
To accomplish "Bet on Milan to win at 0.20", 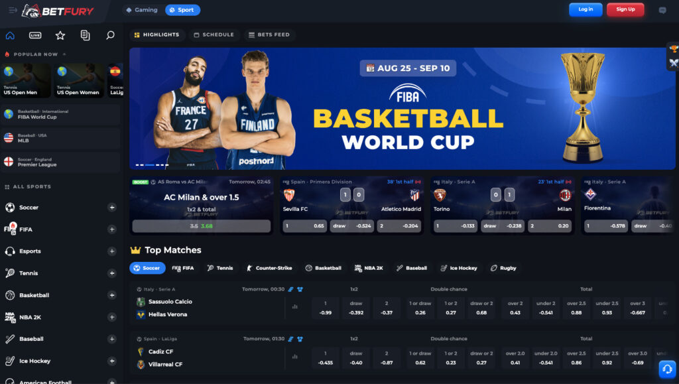I will click(x=550, y=226).
